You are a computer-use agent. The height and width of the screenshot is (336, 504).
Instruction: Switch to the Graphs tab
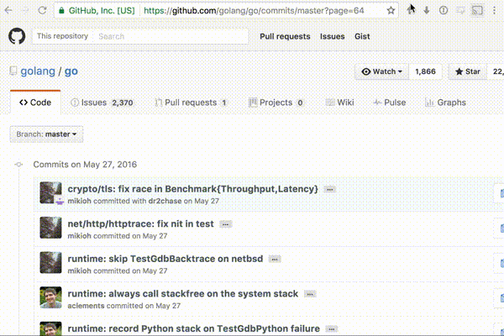pyautogui.click(x=445, y=102)
